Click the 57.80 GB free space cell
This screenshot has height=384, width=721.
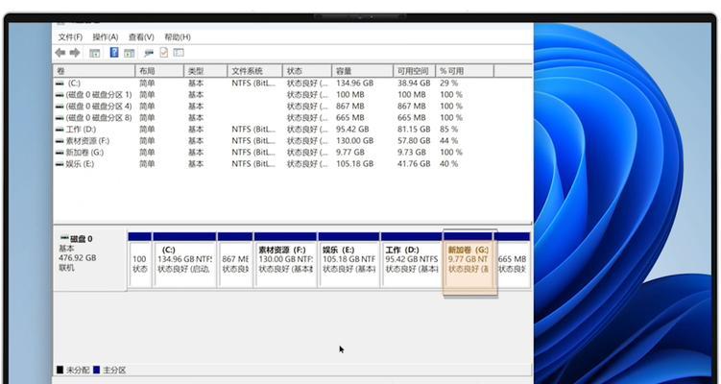[414, 141]
